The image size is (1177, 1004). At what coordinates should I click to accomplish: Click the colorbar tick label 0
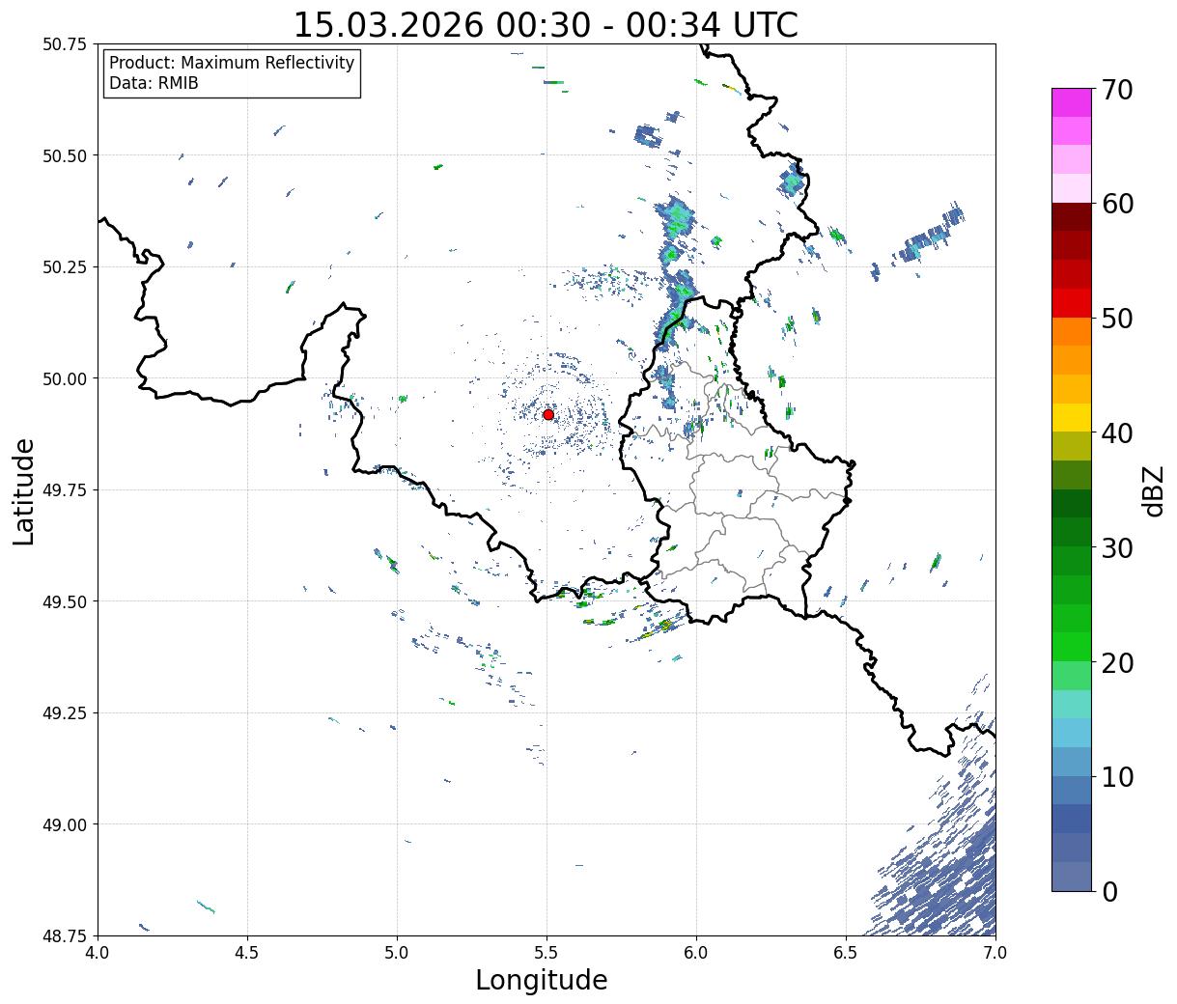tap(1109, 891)
